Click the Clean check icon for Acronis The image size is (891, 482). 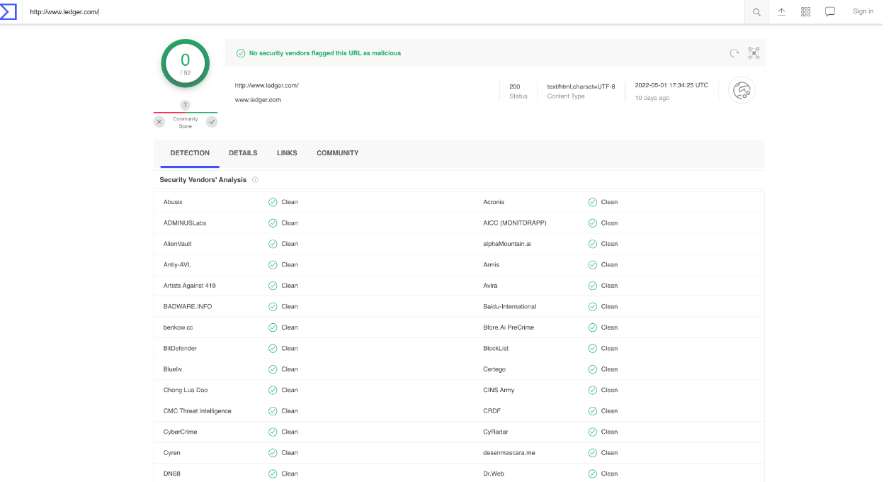click(593, 202)
